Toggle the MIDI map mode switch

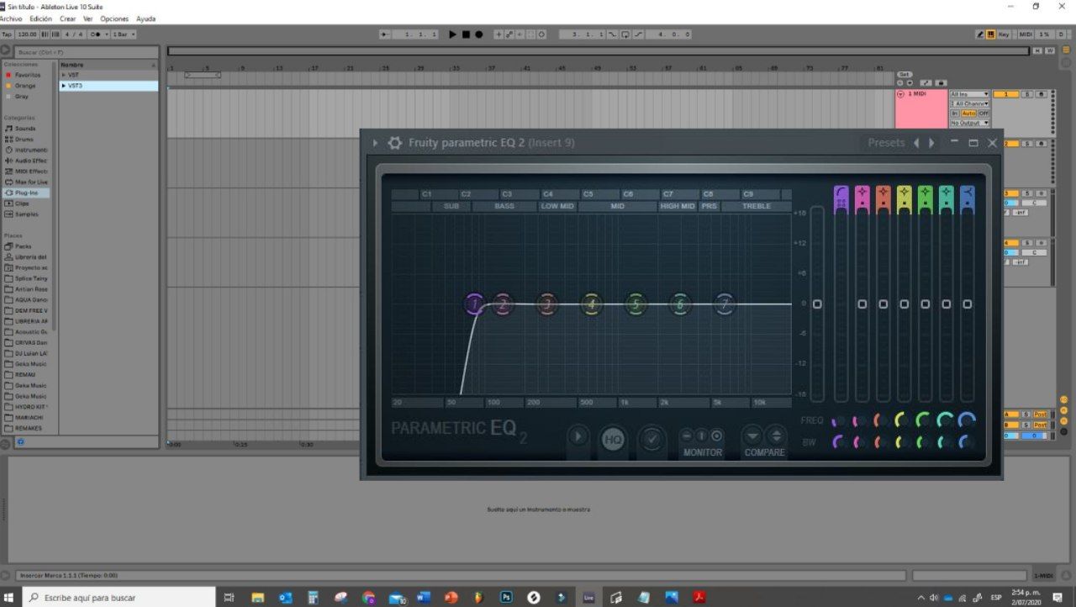pos(1026,34)
